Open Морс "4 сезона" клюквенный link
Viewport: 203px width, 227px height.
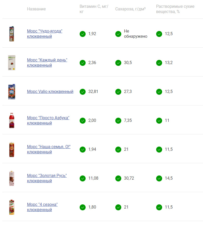coord(42,207)
